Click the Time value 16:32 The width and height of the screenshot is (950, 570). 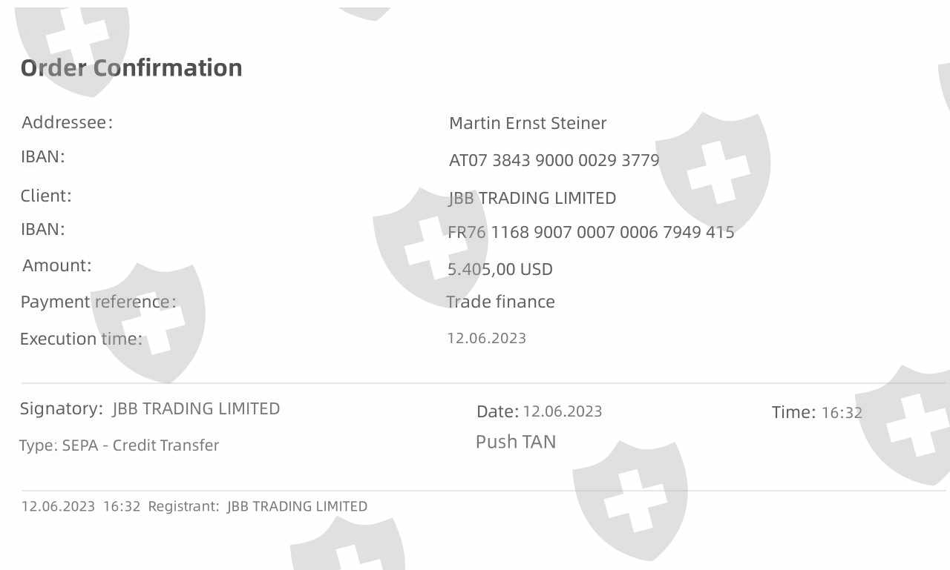pos(842,413)
